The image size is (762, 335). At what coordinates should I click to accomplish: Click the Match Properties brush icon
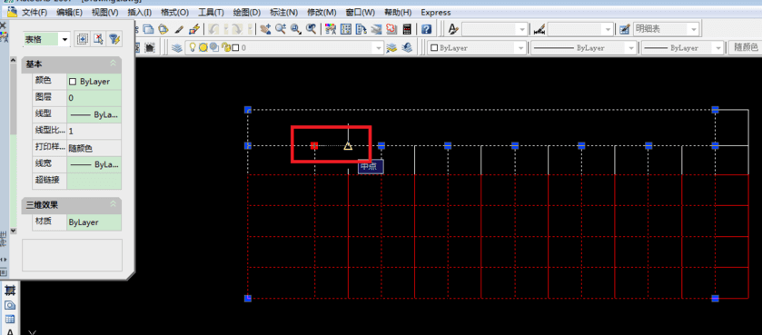[x=193, y=29]
